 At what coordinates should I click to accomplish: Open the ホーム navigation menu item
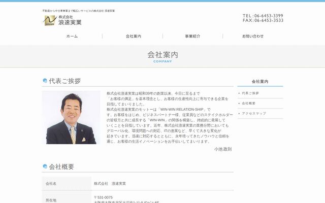point(72,36)
